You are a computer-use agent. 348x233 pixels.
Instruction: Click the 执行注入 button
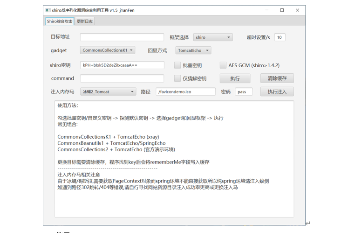[x=277, y=92]
